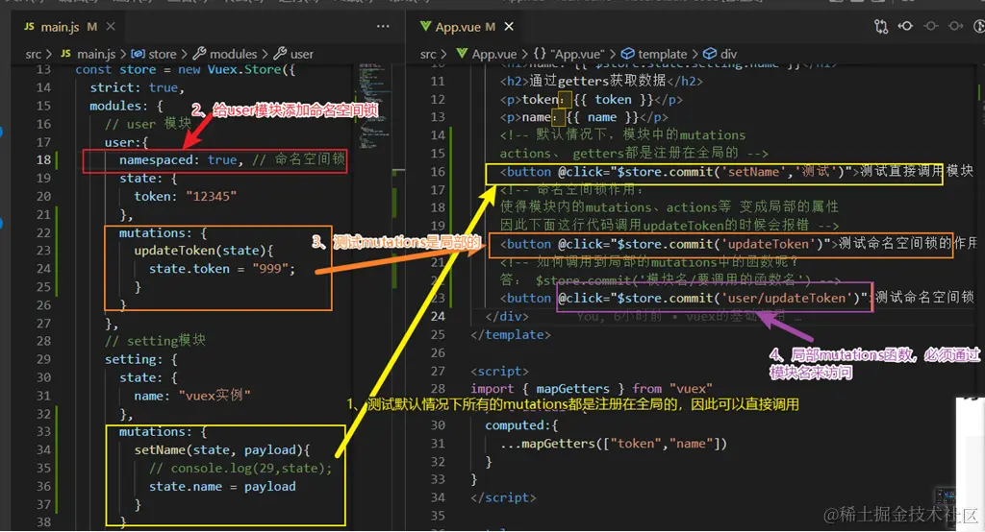Click the '</script>' closing tag

tap(503, 497)
